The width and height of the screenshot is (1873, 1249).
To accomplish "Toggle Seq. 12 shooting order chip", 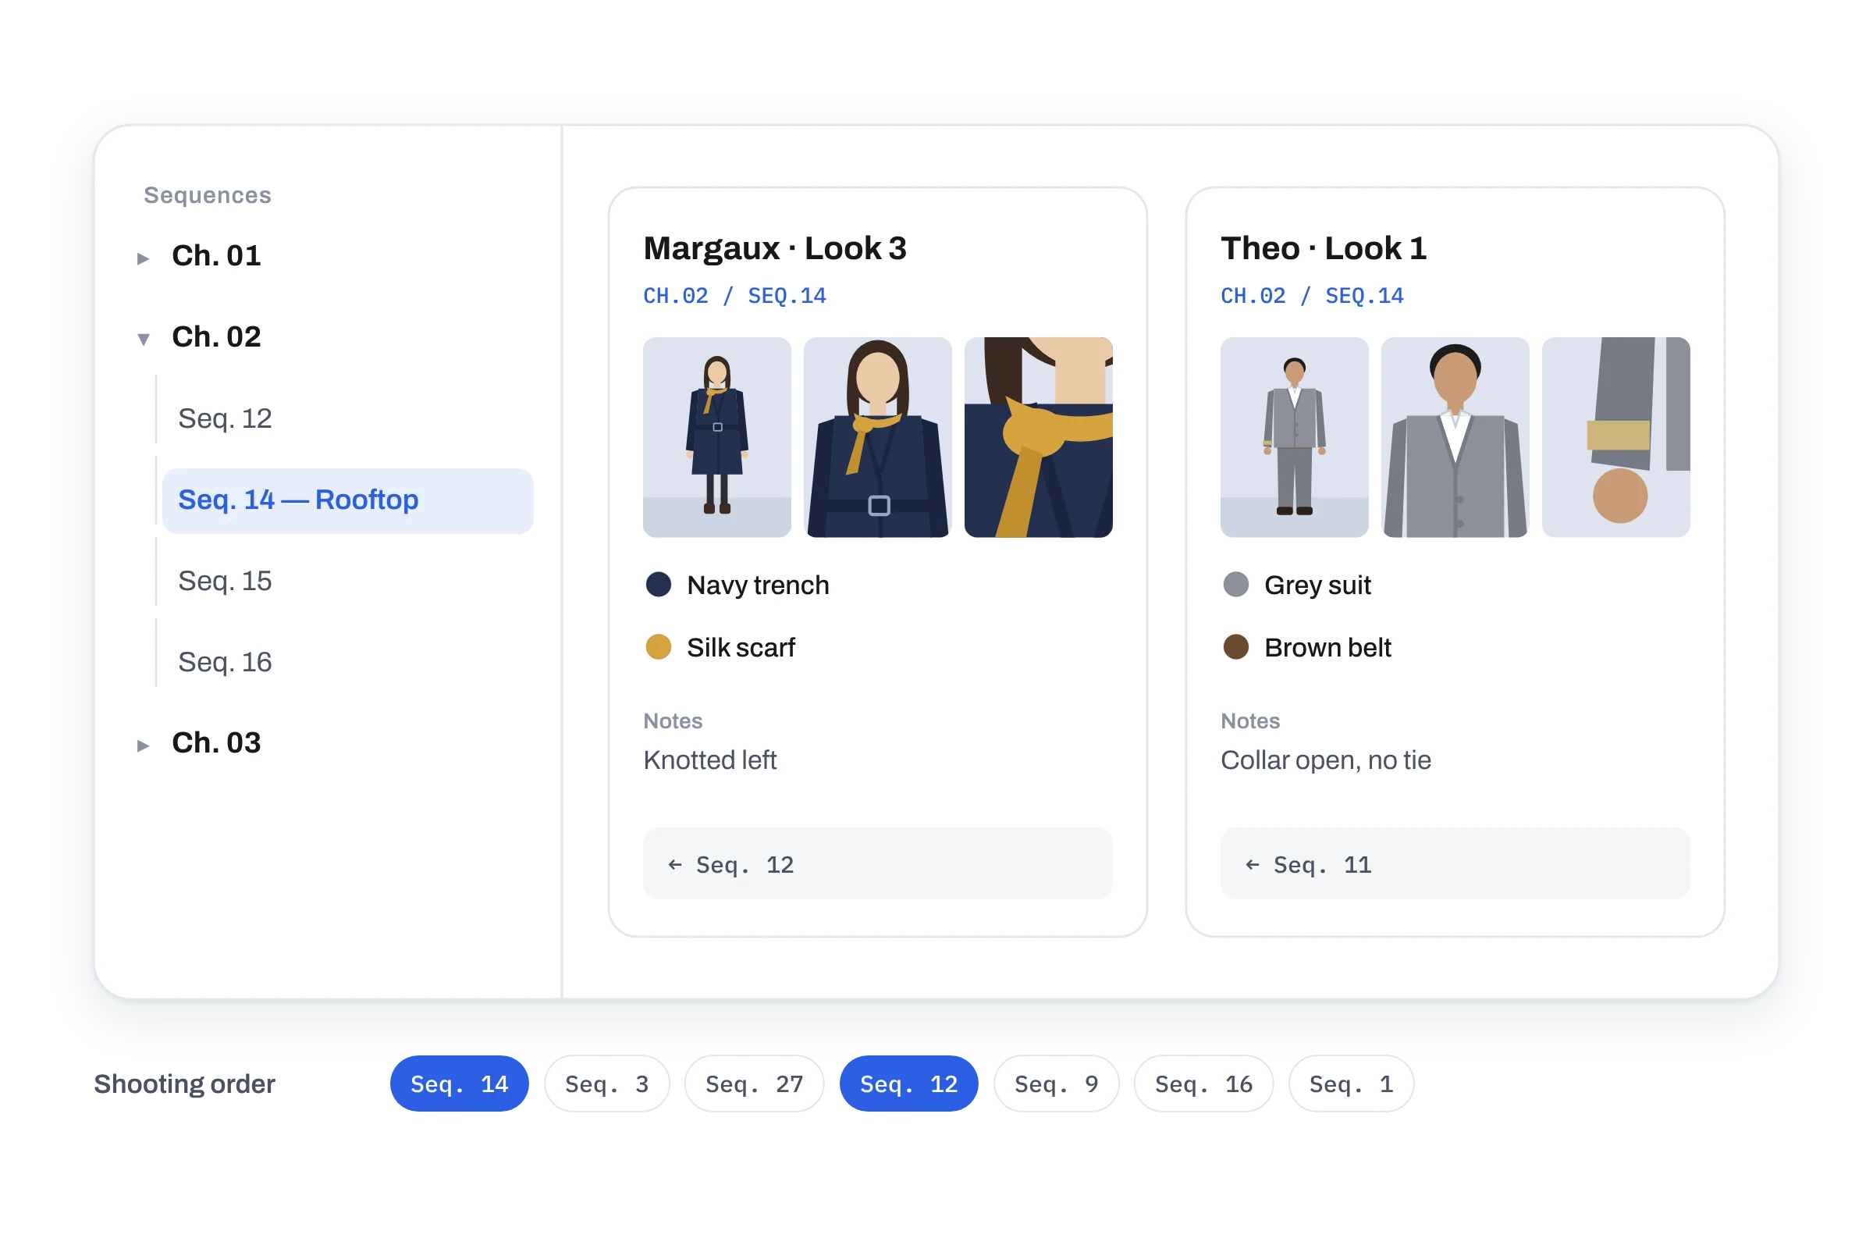I will click(908, 1084).
